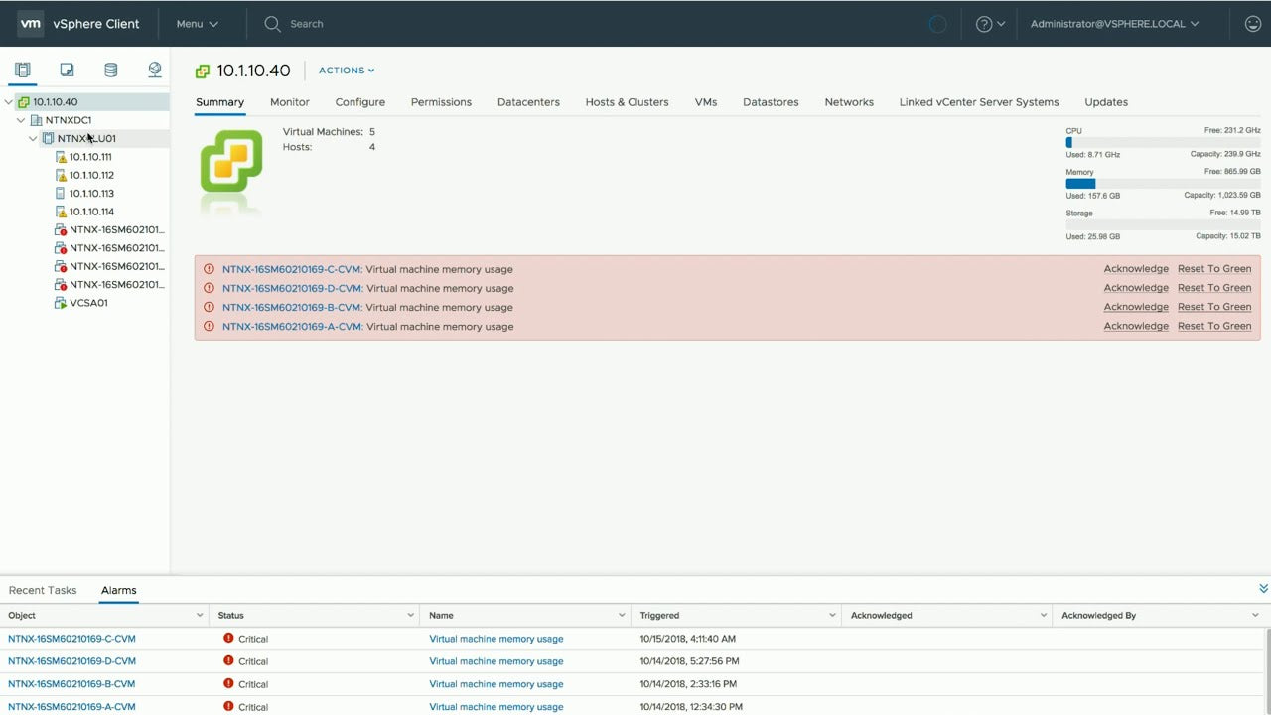The height and width of the screenshot is (715, 1271).
Task: Open the Networks tab
Action: (849, 102)
